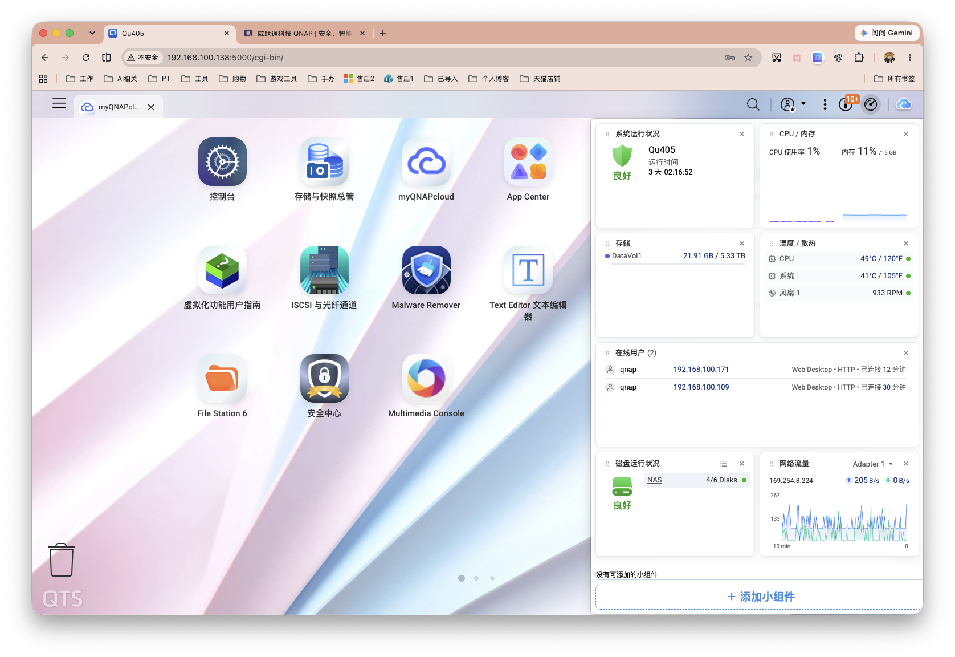Click the IP address 192.168.100.109

(x=701, y=387)
